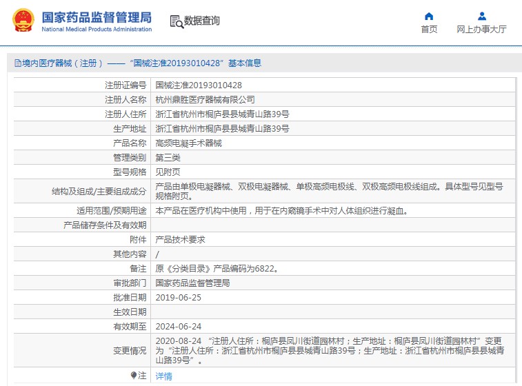
Task: Click the 原《分类目录》产品编码为6822 remark
Action: click(x=217, y=269)
